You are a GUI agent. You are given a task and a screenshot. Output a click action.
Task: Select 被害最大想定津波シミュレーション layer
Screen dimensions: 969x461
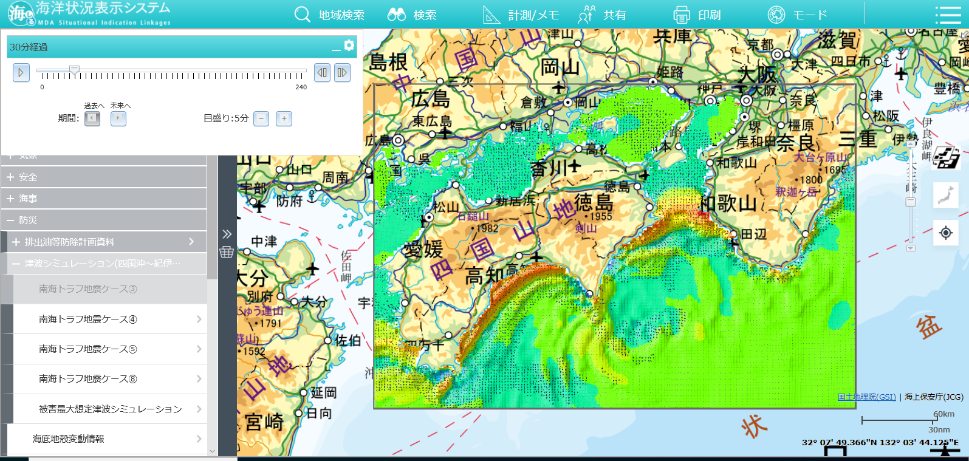(110, 409)
